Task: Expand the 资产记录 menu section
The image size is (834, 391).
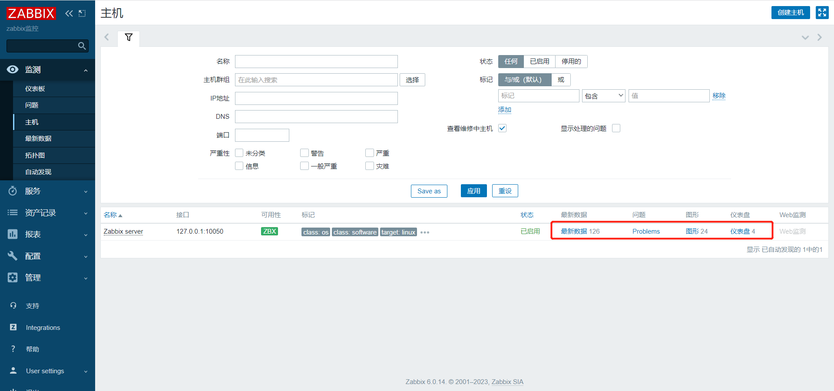Action: pyautogui.click(x=86, y=213)
